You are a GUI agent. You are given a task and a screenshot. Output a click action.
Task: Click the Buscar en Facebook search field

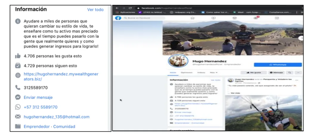tap(144, 18)
